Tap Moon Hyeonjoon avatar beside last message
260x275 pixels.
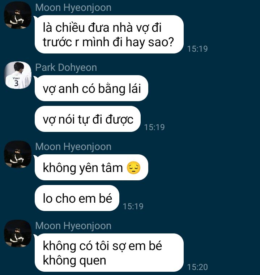pos(18,233)
